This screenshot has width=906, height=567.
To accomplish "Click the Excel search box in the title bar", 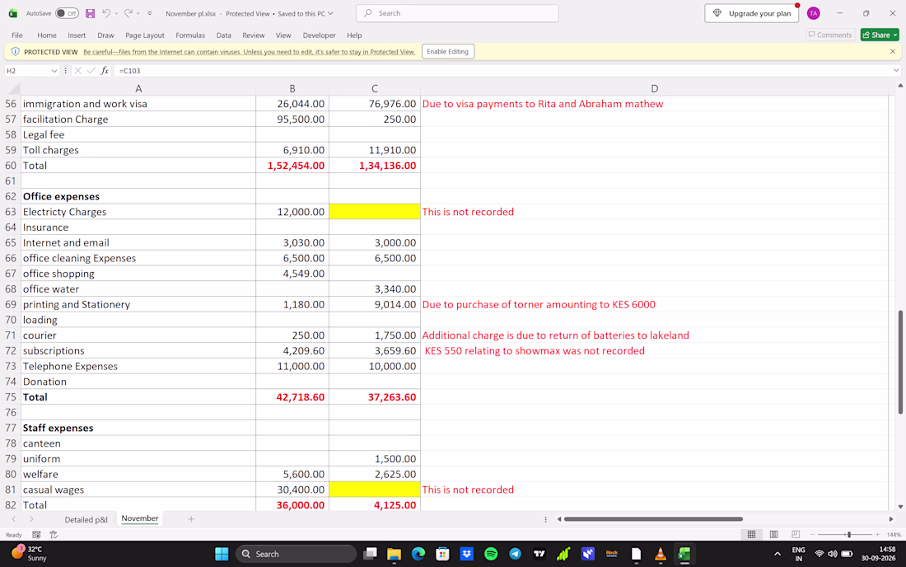I will click(x=458, y=13).
